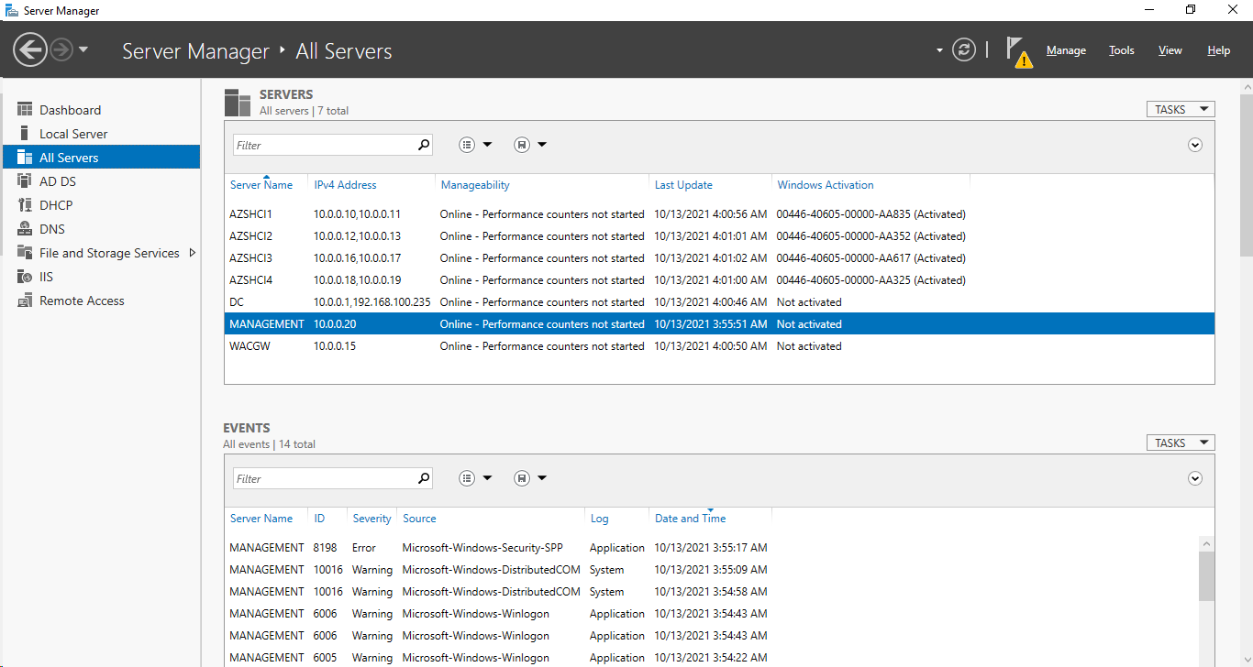The height and width of the screenshot is (667, 1253).
Task: Select server row AZSHCI2
Action: 719,236
